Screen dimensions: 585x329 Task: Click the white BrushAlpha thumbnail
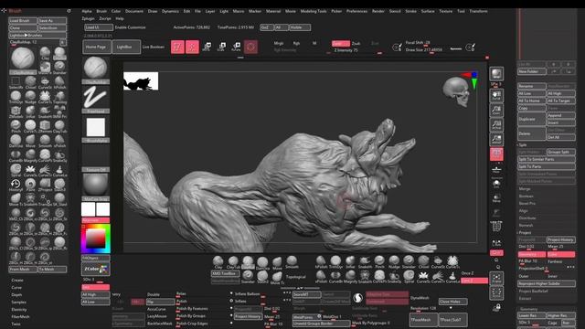coord(95,127)
